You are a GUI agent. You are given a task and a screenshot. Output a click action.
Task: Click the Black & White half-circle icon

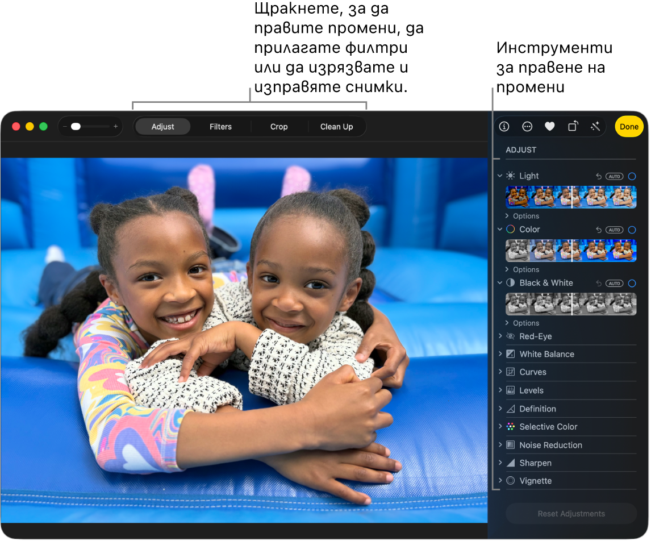(x=511, y=283)
